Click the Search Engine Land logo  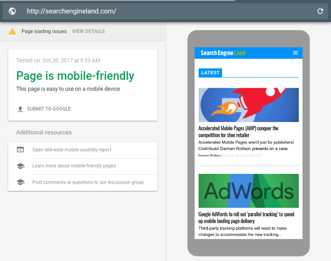(x=223, y=53)
